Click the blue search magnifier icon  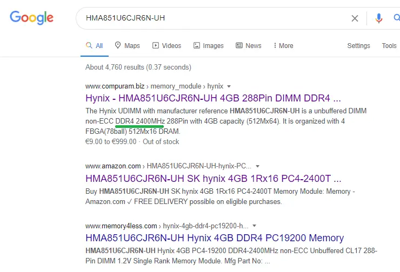396,18
